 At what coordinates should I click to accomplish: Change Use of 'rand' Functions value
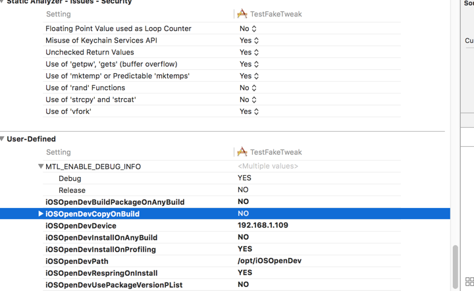click(248, 88)
